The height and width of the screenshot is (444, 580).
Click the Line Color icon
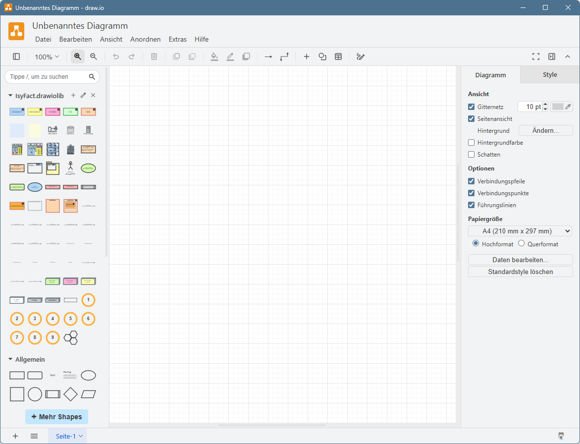[230, 56]
